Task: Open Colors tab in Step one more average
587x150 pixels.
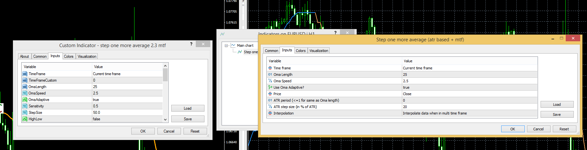Action: pos(301,51)
